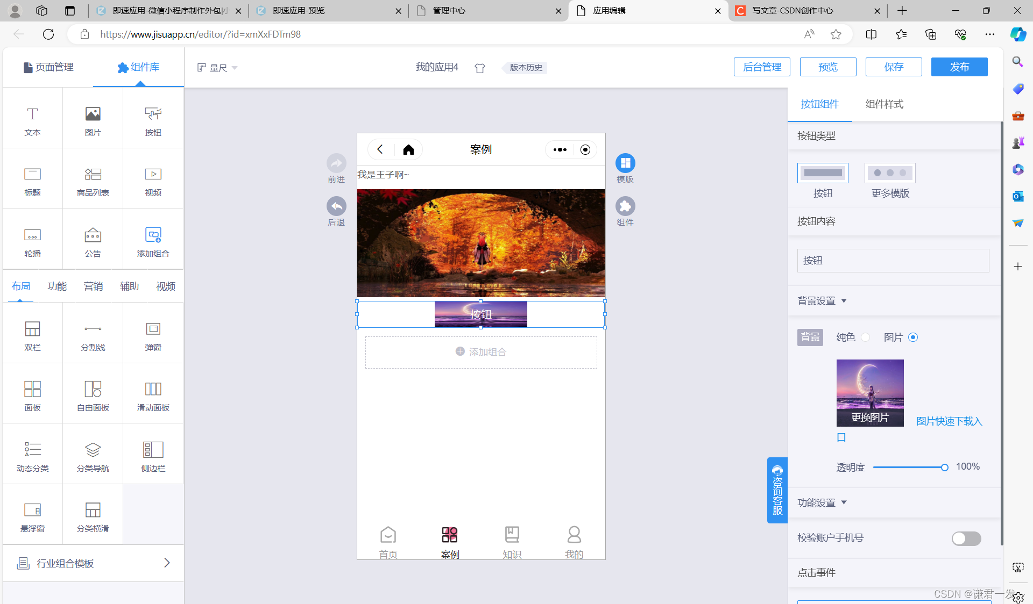Click the 发布 publish button

(959, 67)
